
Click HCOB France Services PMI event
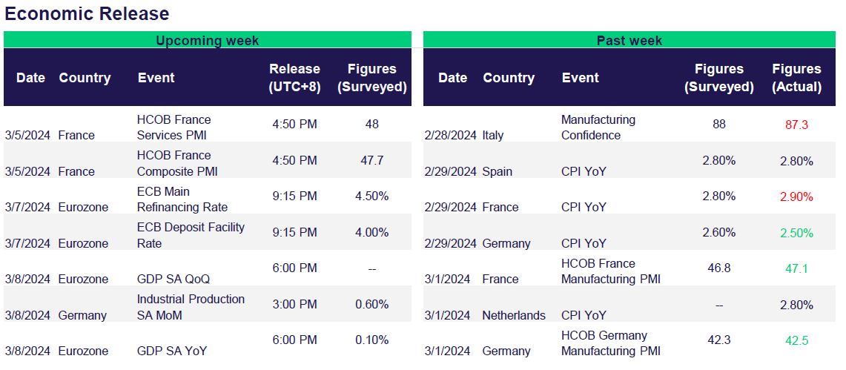(174, 127)
